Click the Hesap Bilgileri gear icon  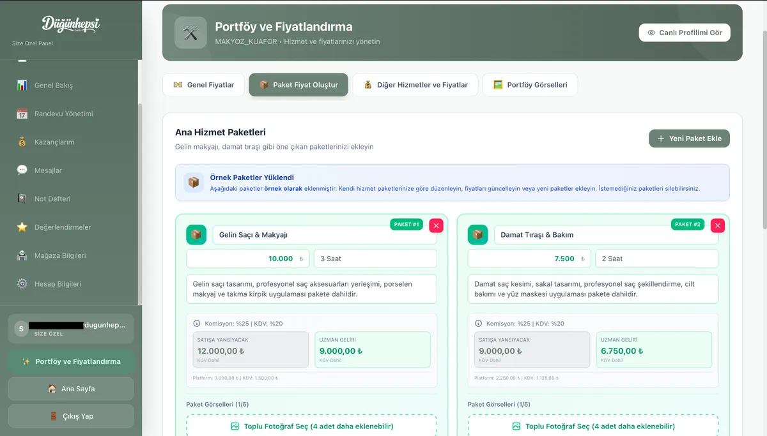[x=22, y=283]
